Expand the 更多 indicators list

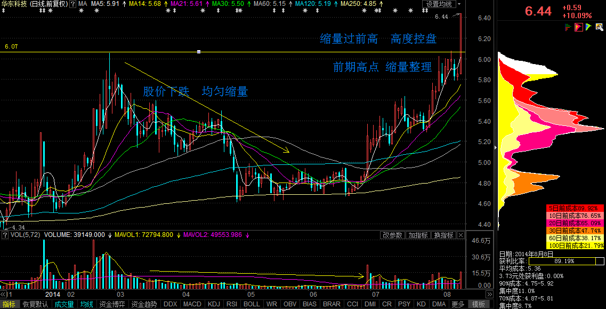coord(457,304)
